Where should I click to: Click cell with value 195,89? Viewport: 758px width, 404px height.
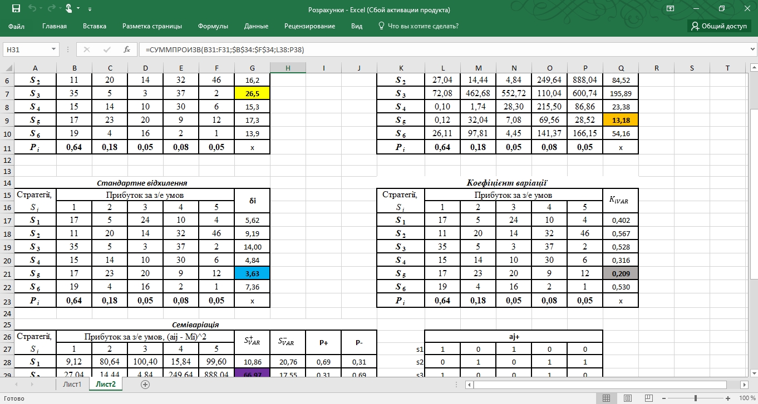[621, 93]
